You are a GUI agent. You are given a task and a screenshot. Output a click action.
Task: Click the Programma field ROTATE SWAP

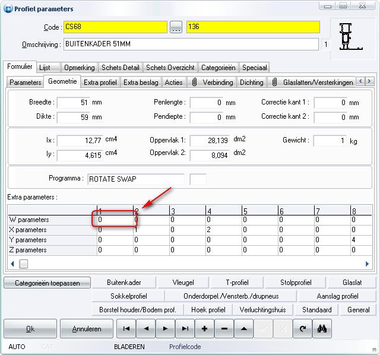[136, 179]
